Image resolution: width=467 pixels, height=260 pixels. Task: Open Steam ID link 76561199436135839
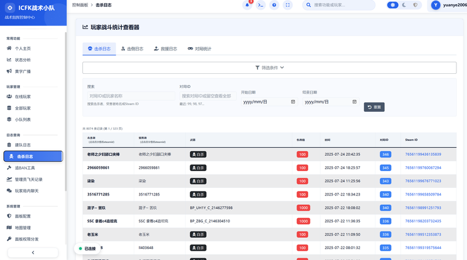[x=423, y=154]
